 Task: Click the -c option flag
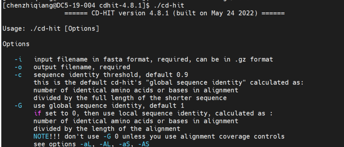pos(18,75)
